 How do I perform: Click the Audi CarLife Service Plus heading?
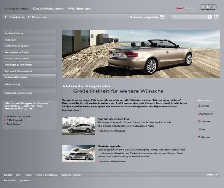click(113, 119)
